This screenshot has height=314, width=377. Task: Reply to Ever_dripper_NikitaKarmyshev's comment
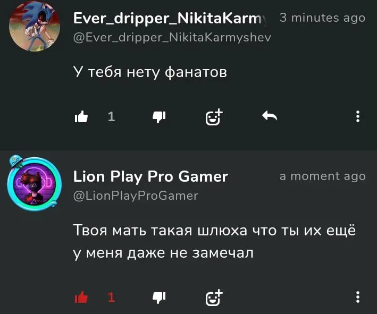[270, 116]
